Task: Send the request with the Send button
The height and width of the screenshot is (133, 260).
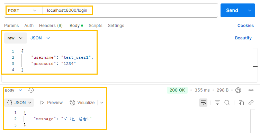Action: pyautogui.click(x=232, y=10)
